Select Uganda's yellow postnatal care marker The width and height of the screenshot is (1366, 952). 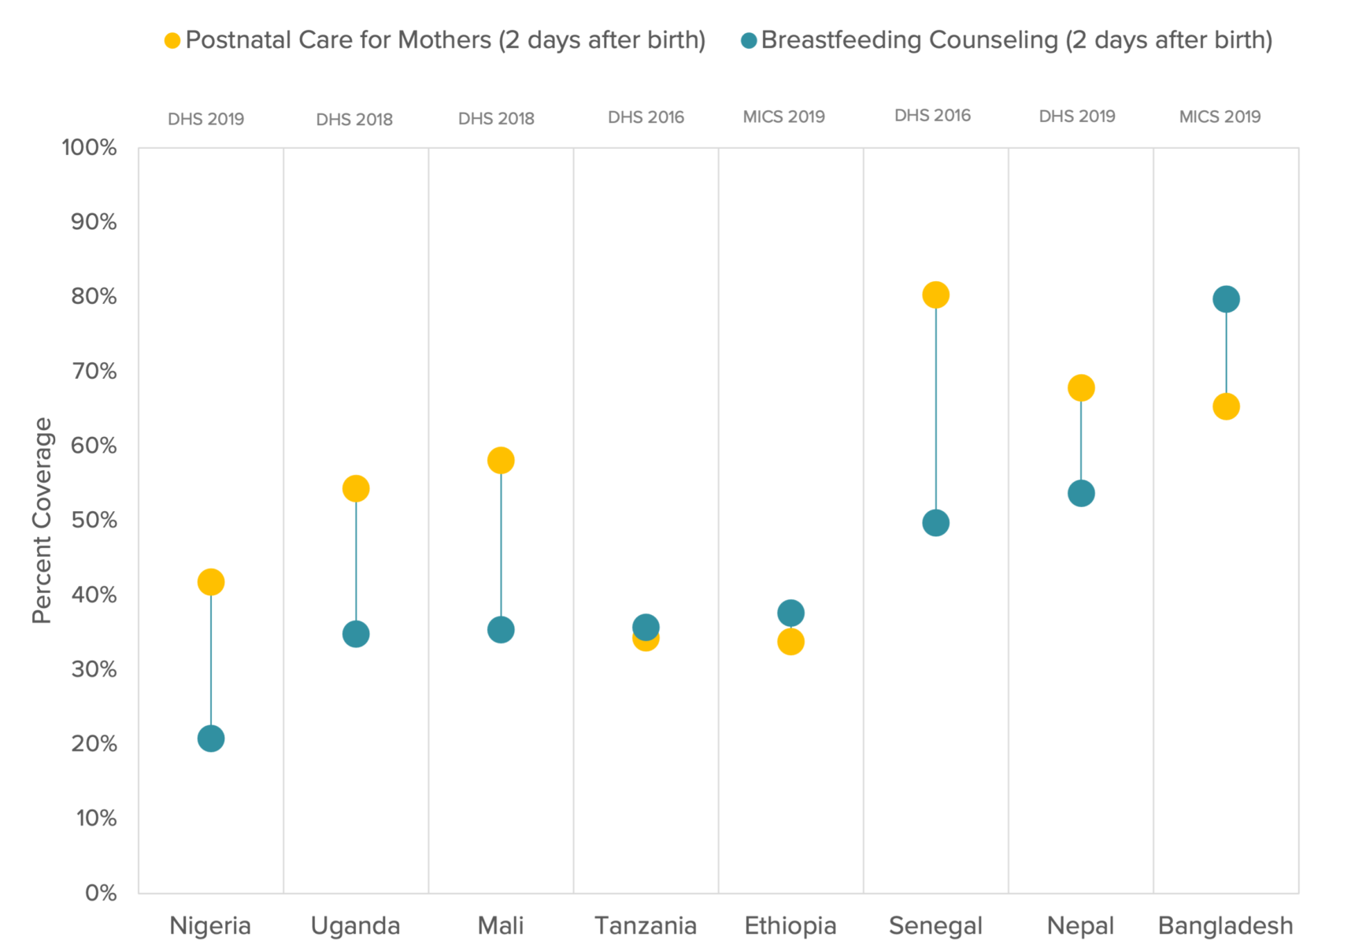tap(356, 488)
